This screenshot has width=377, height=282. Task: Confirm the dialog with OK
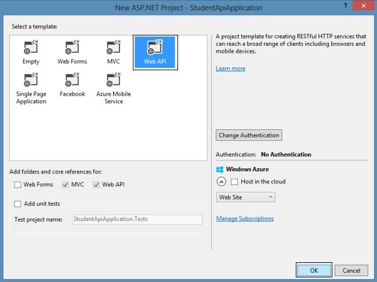tap(314, 270)
